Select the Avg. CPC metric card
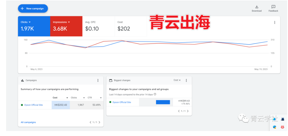288x136 pixels. tap(98, 26)
